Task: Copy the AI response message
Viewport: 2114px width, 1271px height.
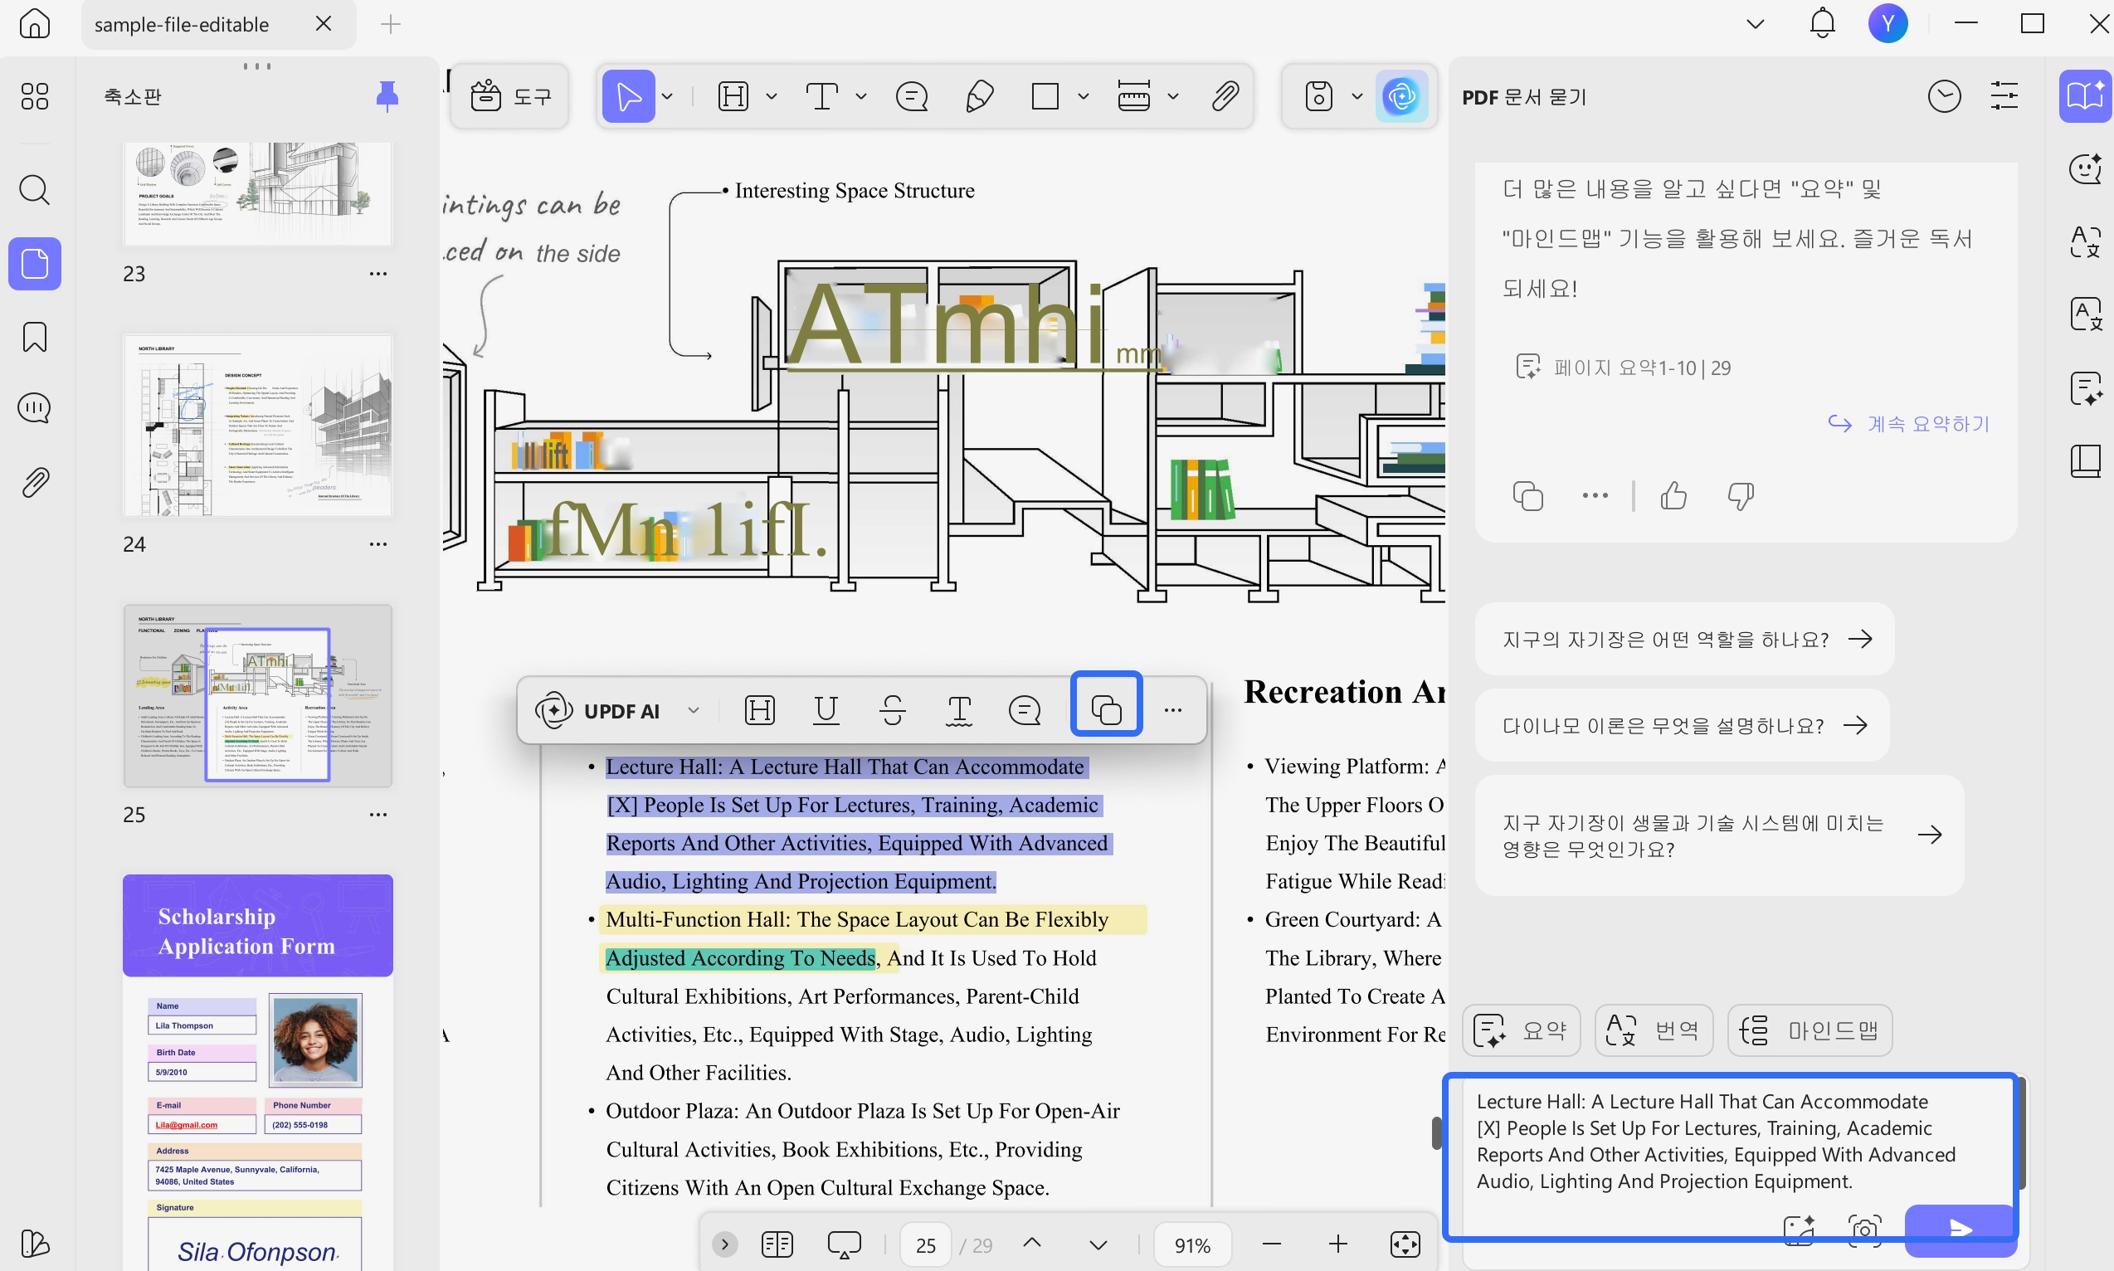Action: [1528, 496]
